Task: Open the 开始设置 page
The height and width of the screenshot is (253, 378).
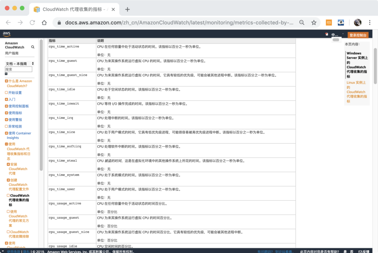Action: point(15,93)
